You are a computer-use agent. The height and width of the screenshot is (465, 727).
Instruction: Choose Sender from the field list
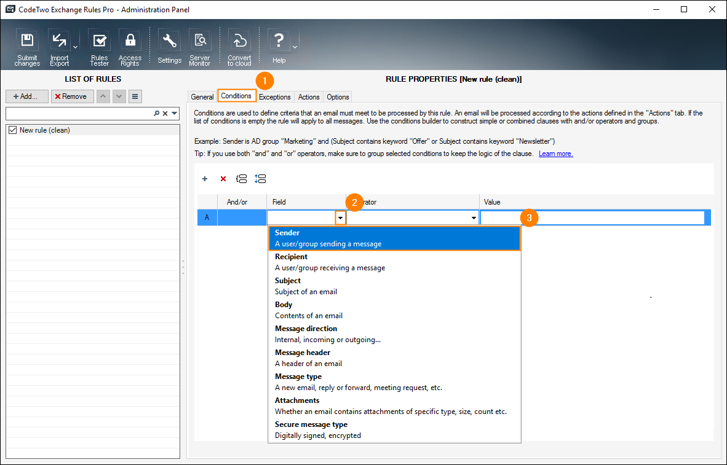coord(395,238)
